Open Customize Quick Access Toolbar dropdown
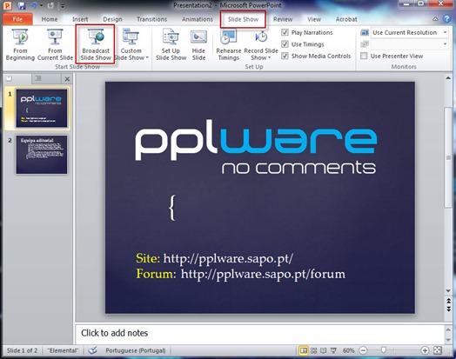 tap(63, 5)
